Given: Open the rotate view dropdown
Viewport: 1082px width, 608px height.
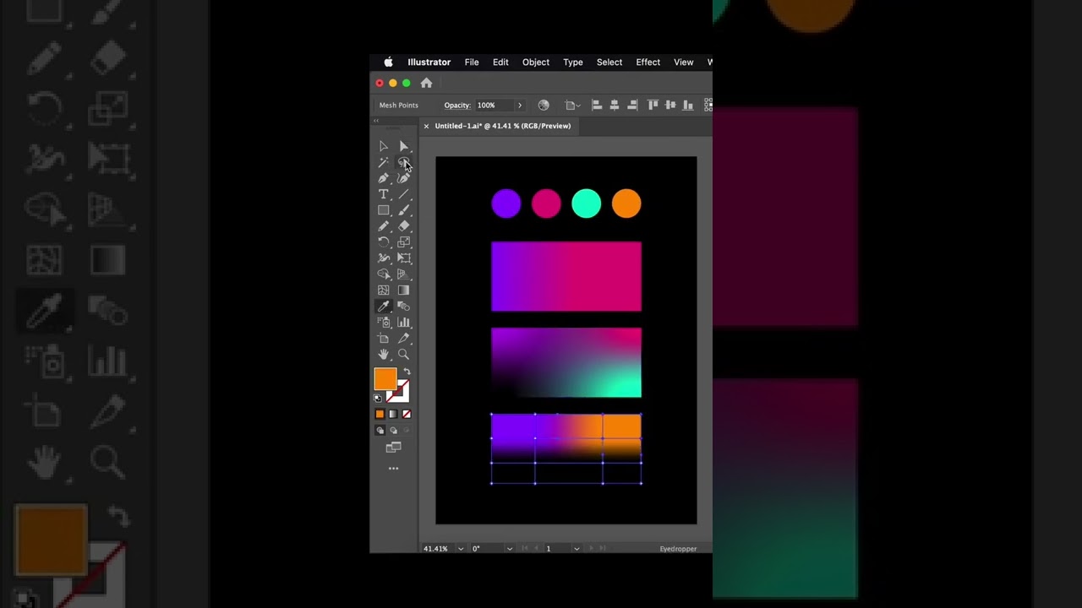Looking at the screenshot, I should (x=509, y=549).
